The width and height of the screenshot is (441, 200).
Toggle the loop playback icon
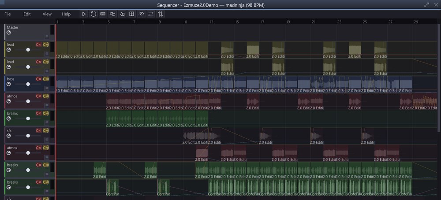point(93,14)
